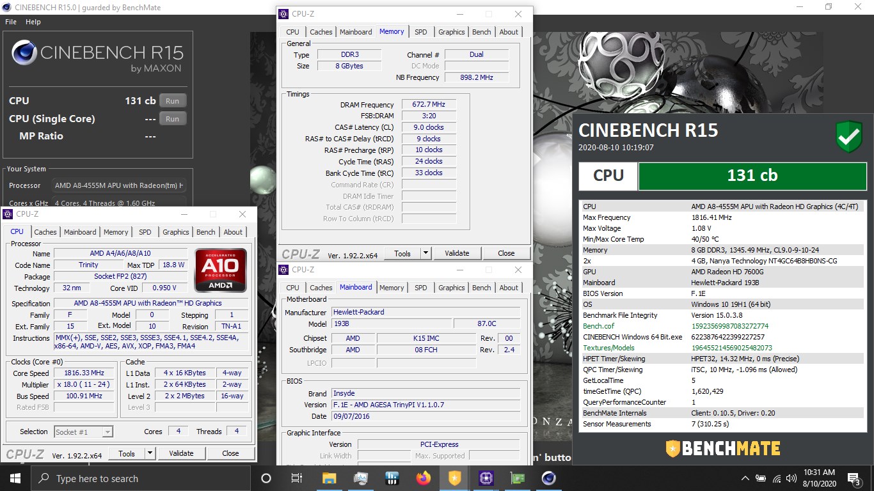Open the File menu in Cinebench
Image resolution: width=874 pixels, height=491 pixels.
[x=11, y=22]
